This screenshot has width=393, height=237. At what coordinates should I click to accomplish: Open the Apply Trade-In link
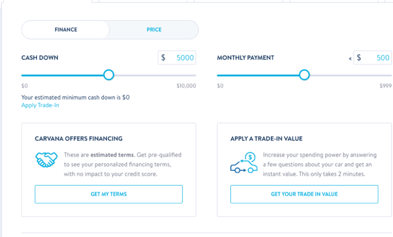[40, 105]
